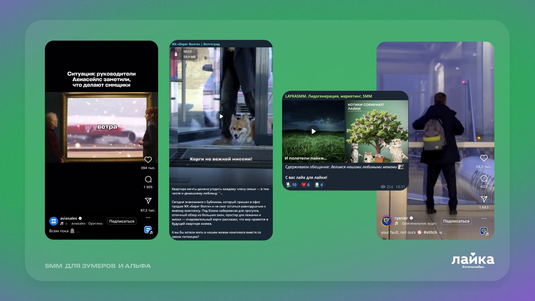The height and width of the screenshot is (301, 535).
Task: Click the '1 305' comments count
Action: pyautogui.click(x=148, y=187)
